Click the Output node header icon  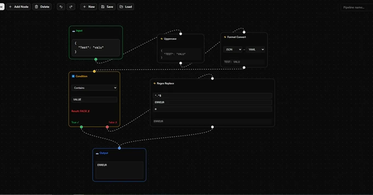[97, 153]
